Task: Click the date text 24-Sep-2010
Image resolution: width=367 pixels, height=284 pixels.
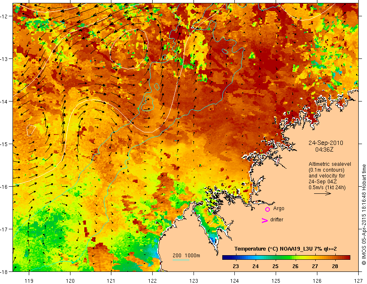Action: click(x=326, y=143)
